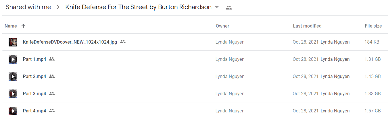Sort by Last modified column
388x119 pixels.
307,26
